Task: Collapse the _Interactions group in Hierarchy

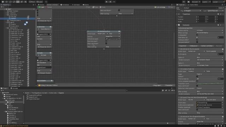Action: coord(6,28)
